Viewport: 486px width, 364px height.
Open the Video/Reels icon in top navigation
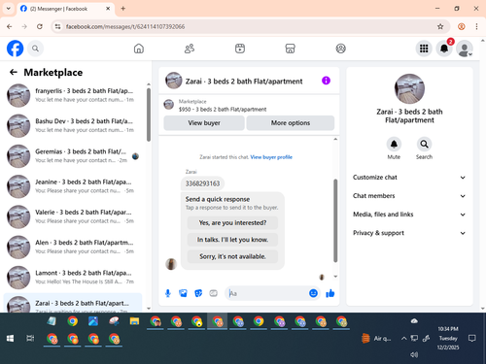pyautogui.click(x=240, y=49)
